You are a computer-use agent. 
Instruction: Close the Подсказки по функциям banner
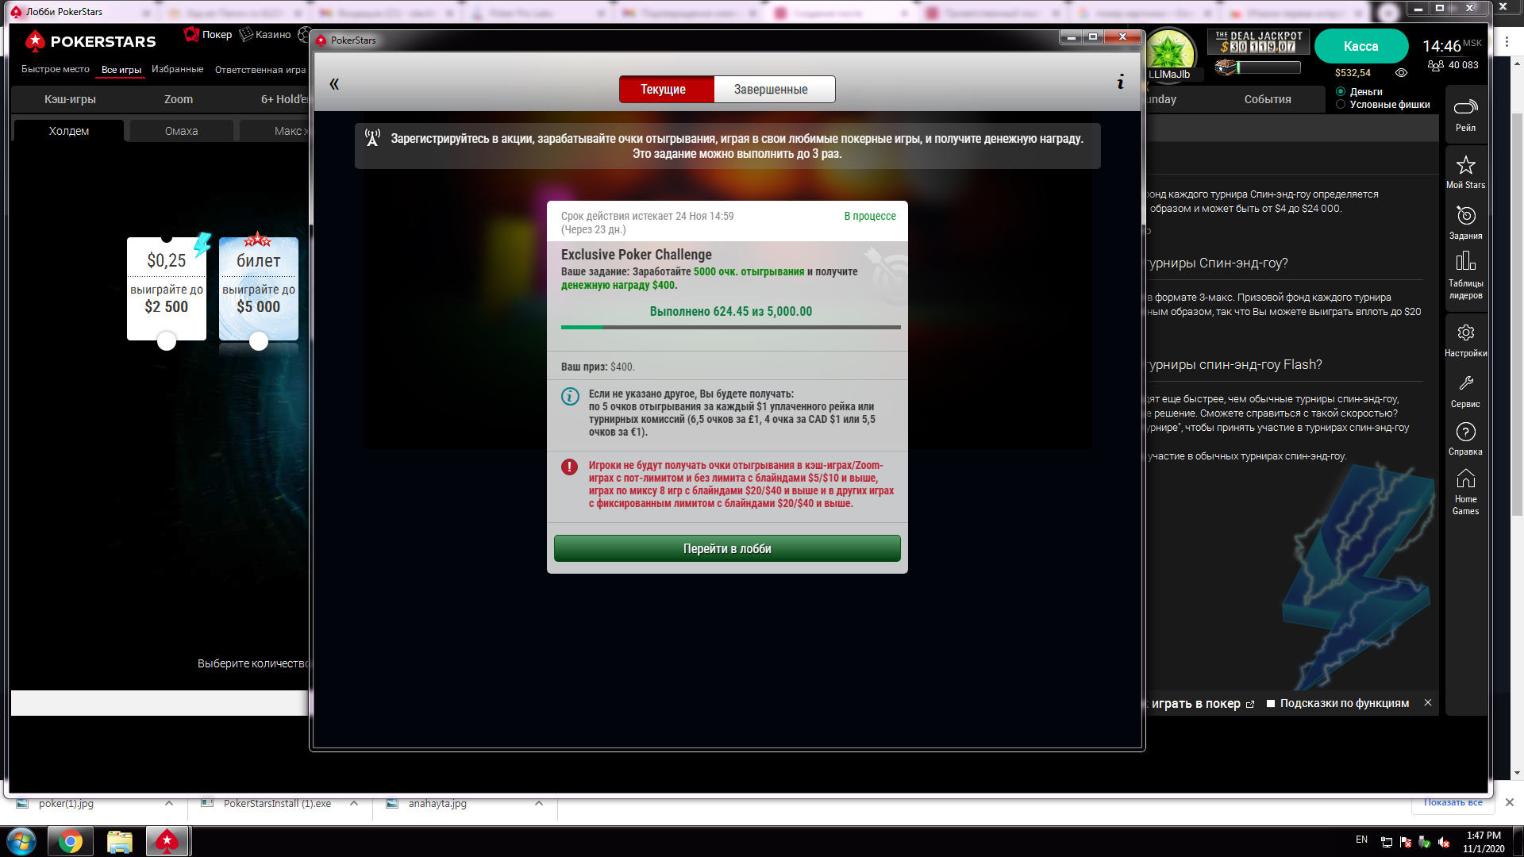pyautogui.click(x=1428, y=702)
